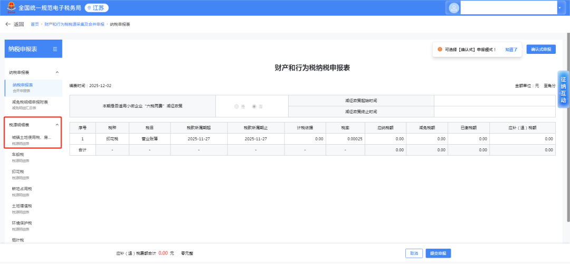Click the 零元整 amount text
The width and height of the screenshot is (570, 264).
point(187,253)
